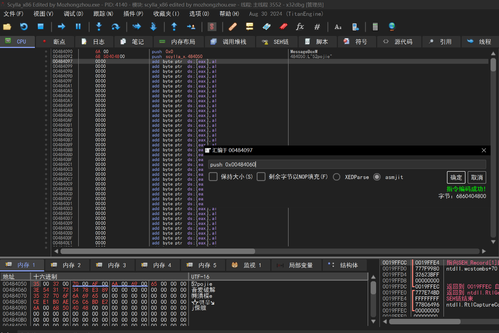Open labels with the blue tag icon
Screen dimensions: 499x333
click(x=267, y=26)
